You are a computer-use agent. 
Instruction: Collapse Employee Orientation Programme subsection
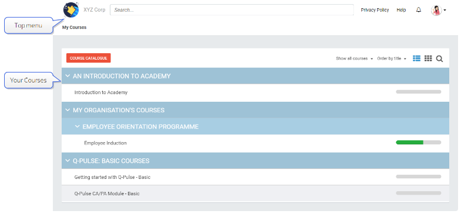pos(78,126)
